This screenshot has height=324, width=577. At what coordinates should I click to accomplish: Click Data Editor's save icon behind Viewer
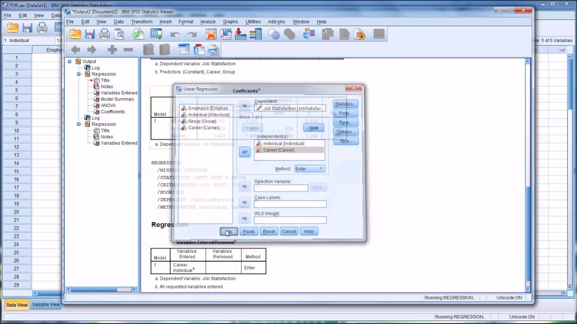click(27, 28)
